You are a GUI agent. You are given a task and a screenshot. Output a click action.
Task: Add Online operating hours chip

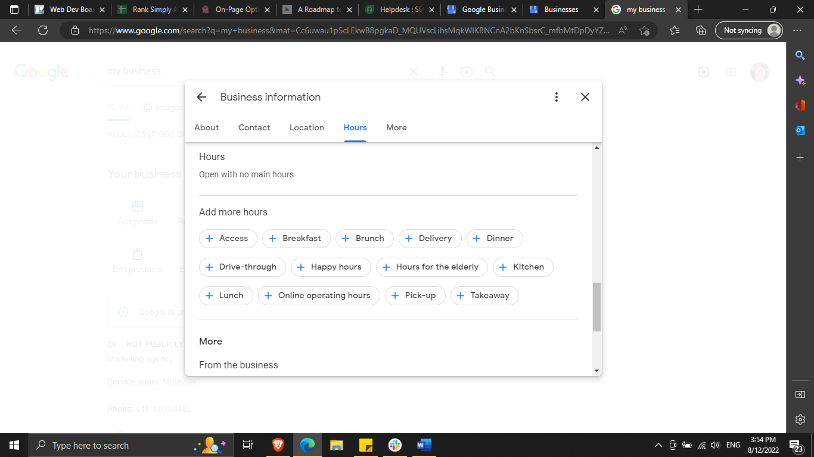click(x=318, y=296)
